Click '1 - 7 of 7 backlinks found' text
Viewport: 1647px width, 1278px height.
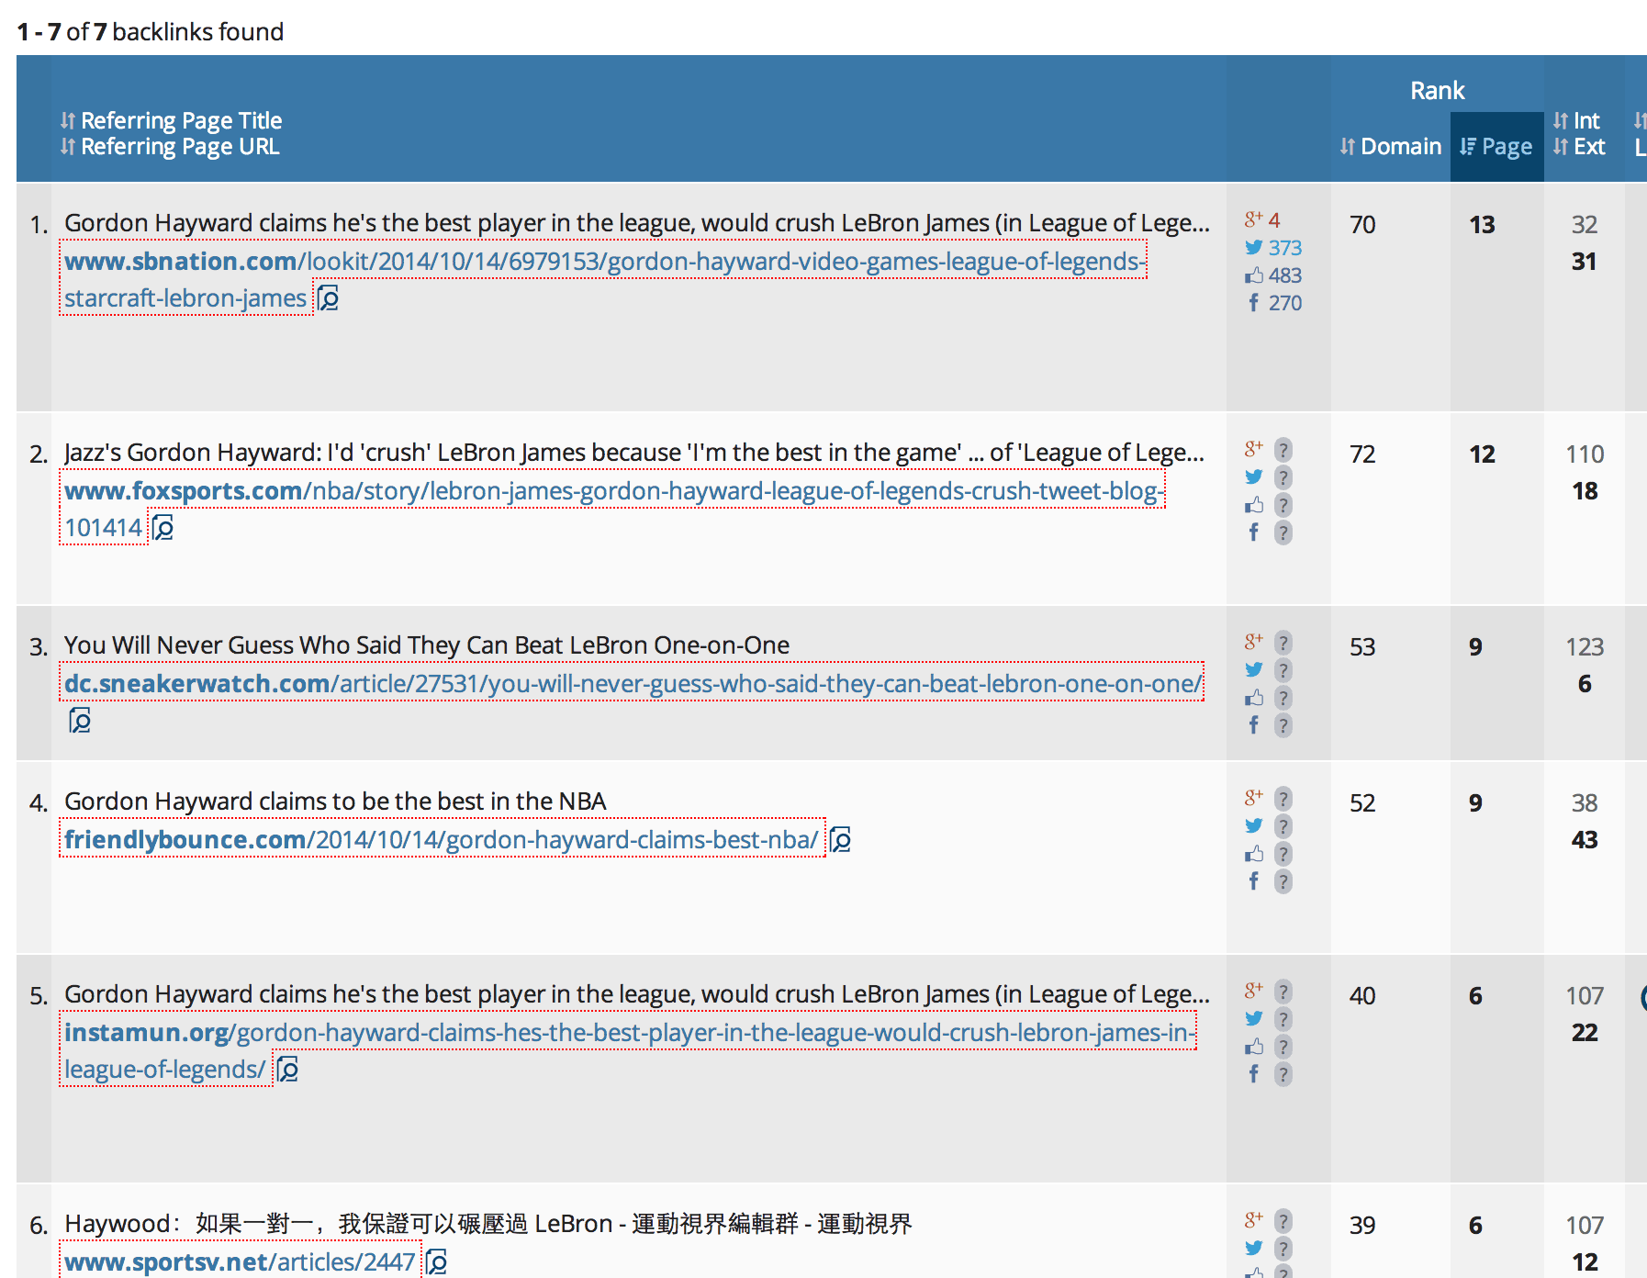click(151, 32)
